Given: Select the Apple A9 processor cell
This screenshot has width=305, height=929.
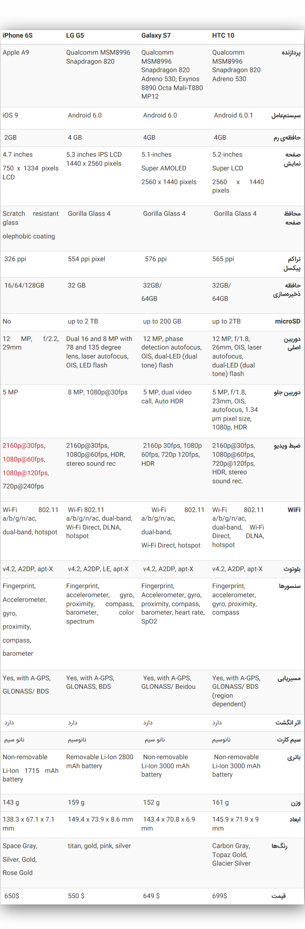Looking at the screenshot, I should pyautogui.click(x=16, y=52).
